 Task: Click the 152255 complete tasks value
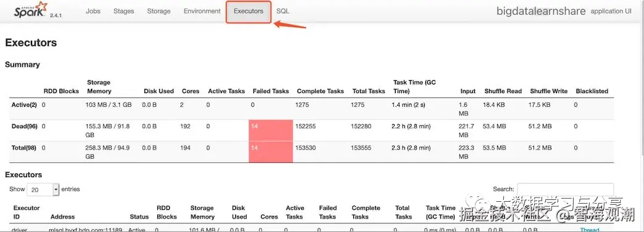tap(306, 126)
